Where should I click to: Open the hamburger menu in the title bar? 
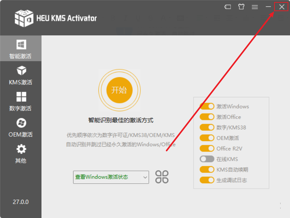255,6
